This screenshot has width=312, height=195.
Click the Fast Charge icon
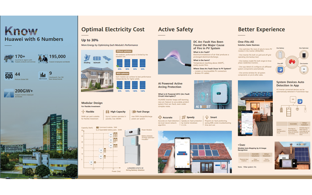134,112
